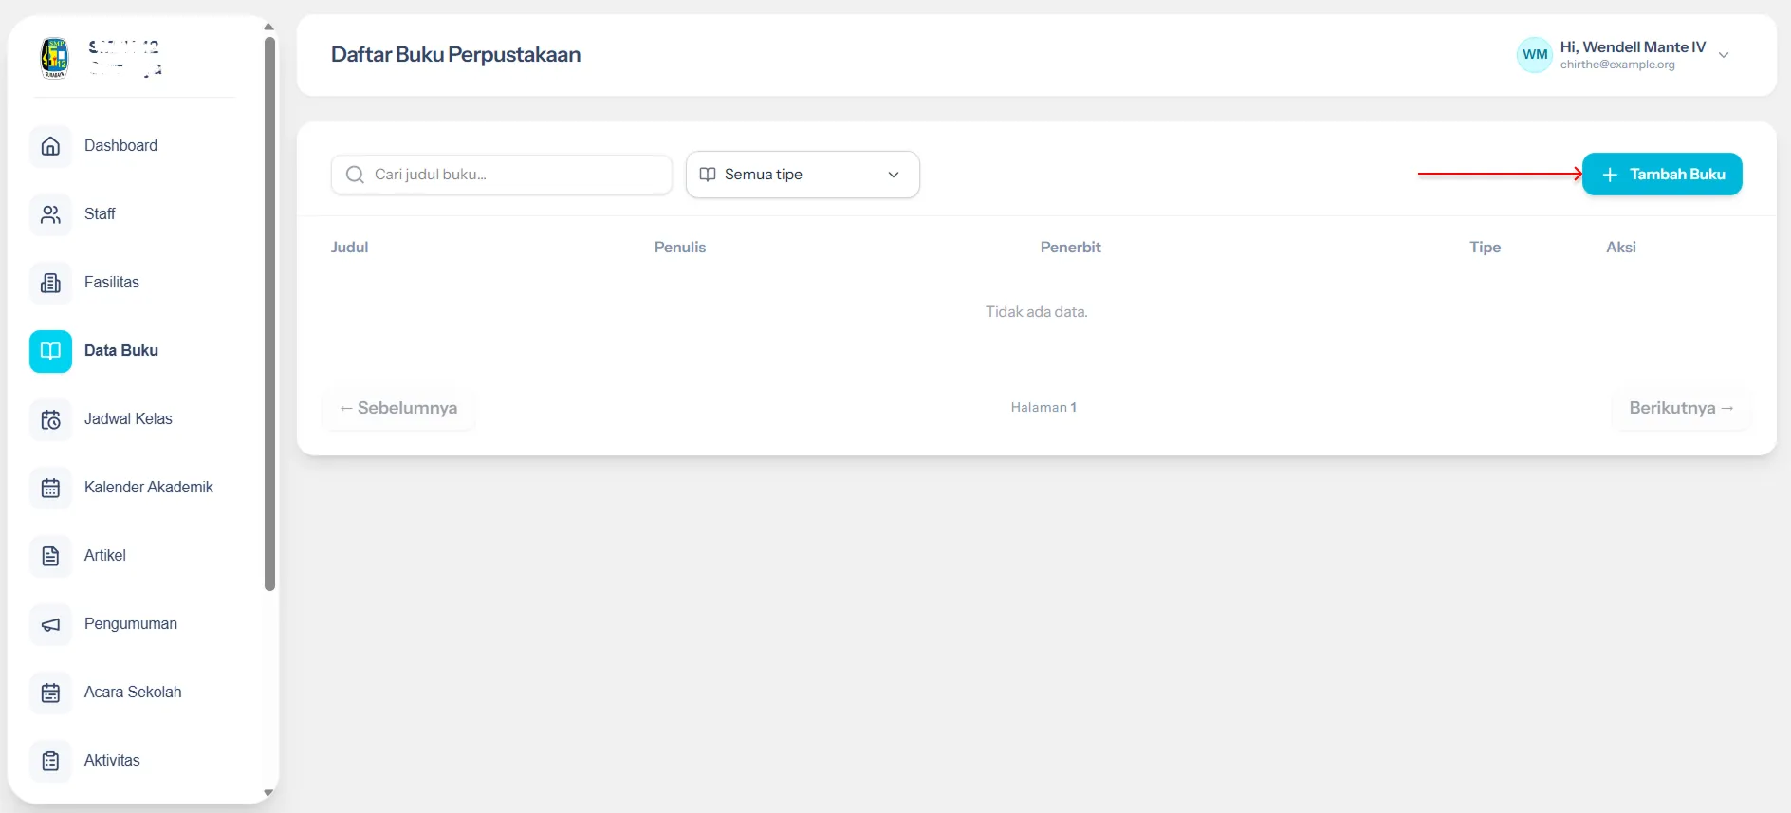This screenshot has height=813, width=1791.
Task: Go to next page with Berikutnya
Action: (1681, 408)
